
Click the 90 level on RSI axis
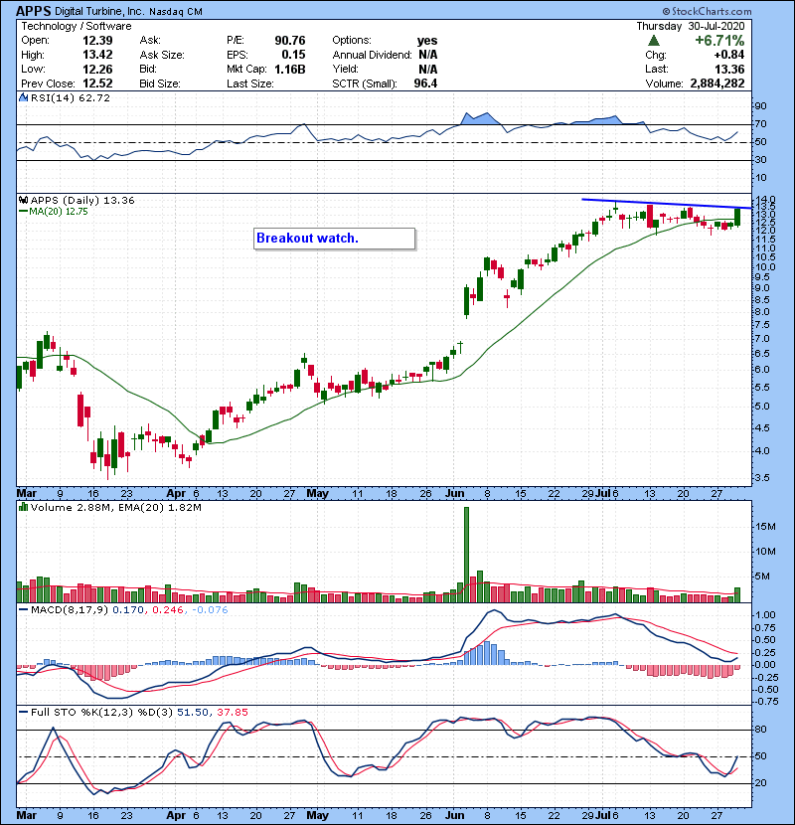pyautogui.click(x=761, y=106)
